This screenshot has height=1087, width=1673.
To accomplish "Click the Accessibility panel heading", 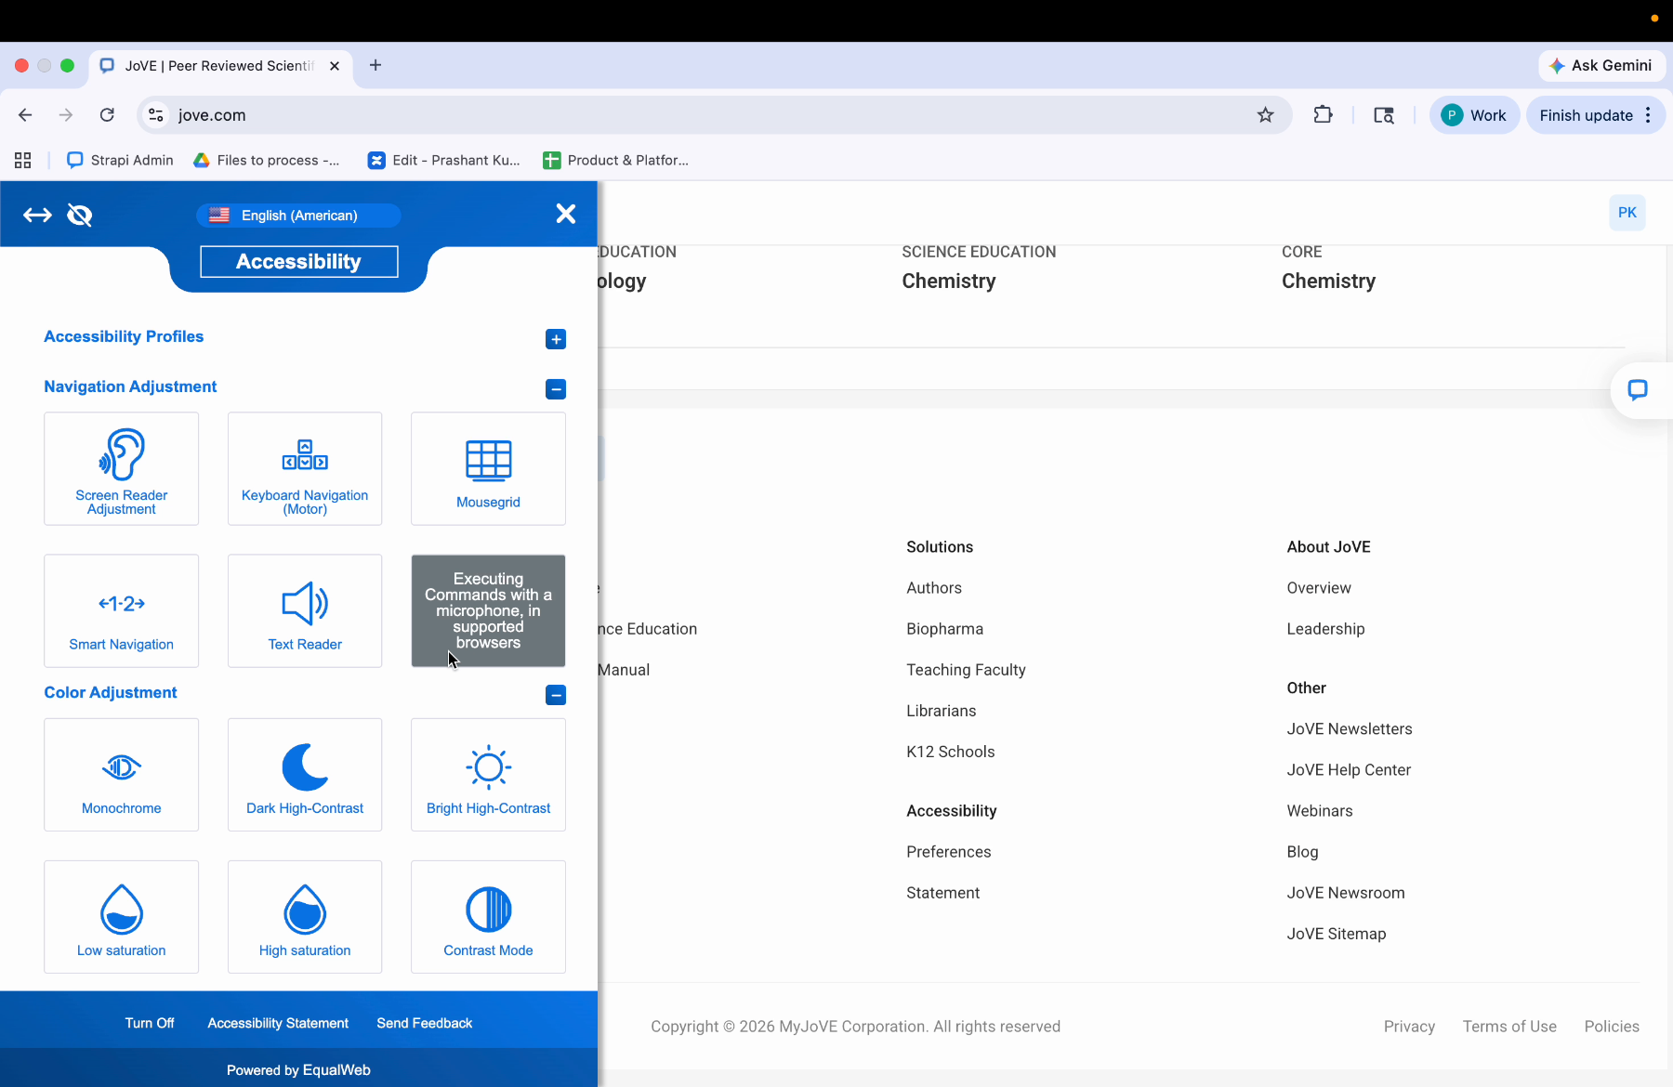I will [298, 262].
